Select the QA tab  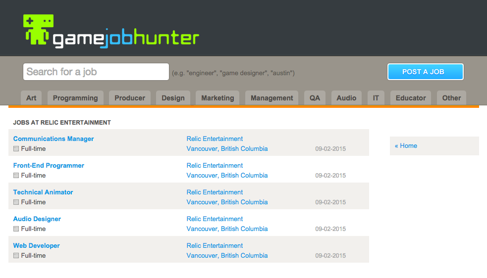[315, 98]
